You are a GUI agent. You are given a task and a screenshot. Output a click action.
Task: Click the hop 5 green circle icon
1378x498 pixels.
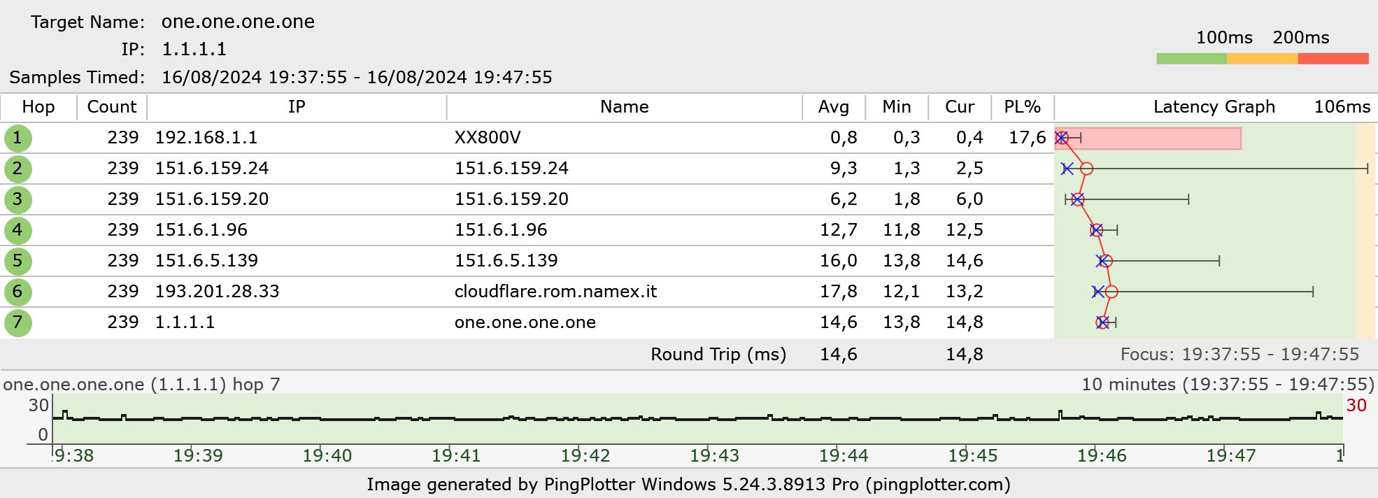tap(17, 261)
